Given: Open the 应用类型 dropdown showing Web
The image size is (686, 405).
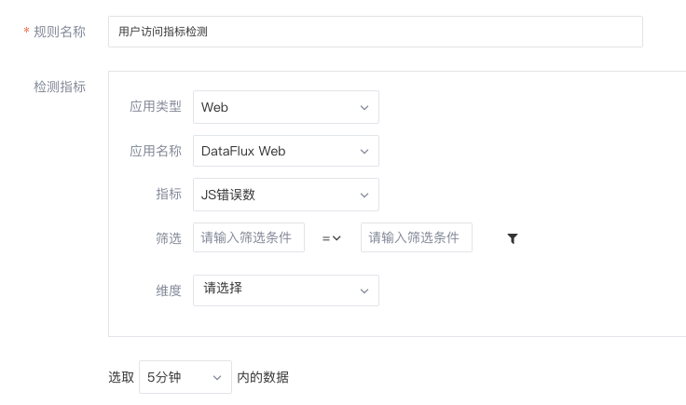Looking at the screenshot, I should click(x=286, y=107).
